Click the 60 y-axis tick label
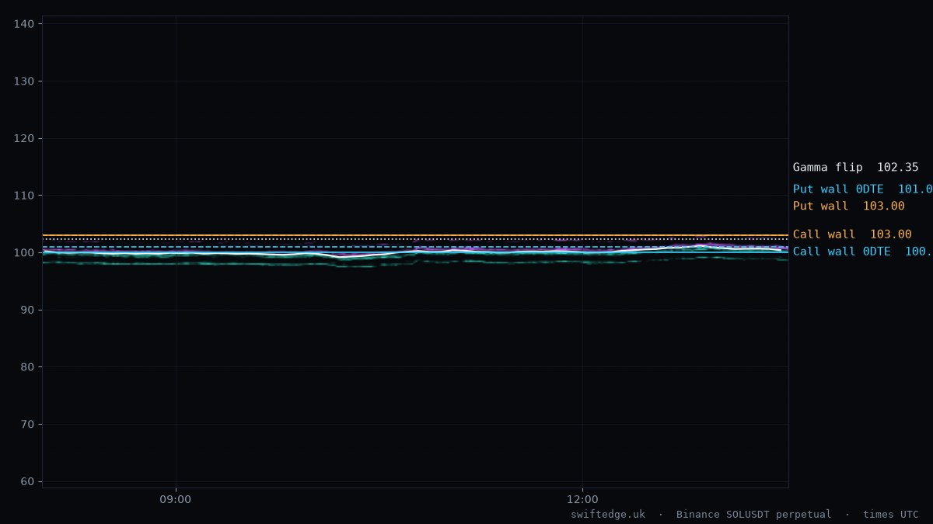This screenshot has height=524, width=933. pos(27,481)
